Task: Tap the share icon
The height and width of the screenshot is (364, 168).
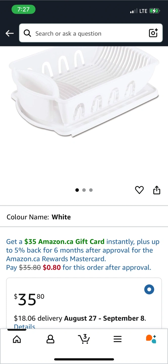Action: click(157, 190)
